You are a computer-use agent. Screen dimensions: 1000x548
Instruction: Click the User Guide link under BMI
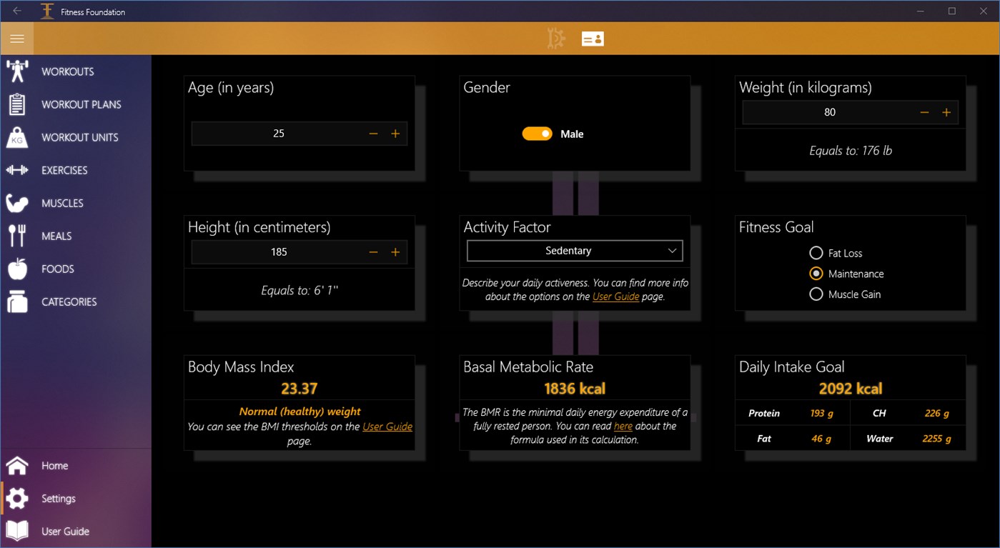(389, 427)
